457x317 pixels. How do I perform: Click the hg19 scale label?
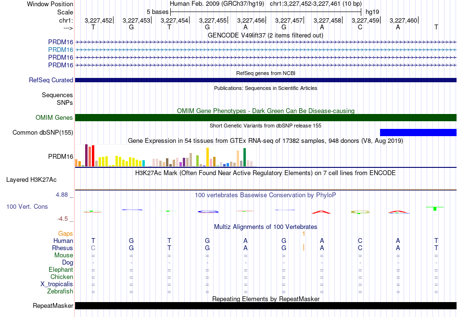tap(372, 12)
